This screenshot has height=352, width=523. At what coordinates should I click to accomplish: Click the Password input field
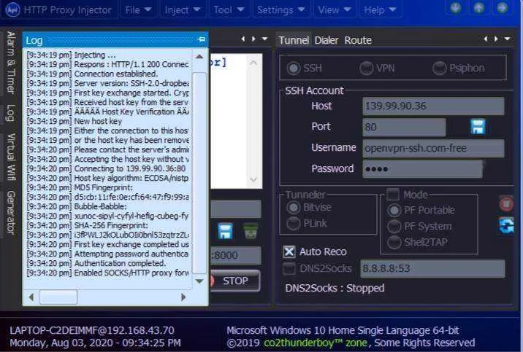click(422, 169)
